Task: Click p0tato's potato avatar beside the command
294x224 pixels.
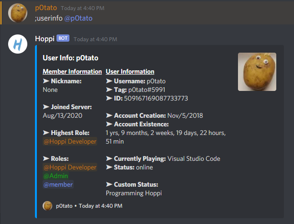Action: (18, 13)
